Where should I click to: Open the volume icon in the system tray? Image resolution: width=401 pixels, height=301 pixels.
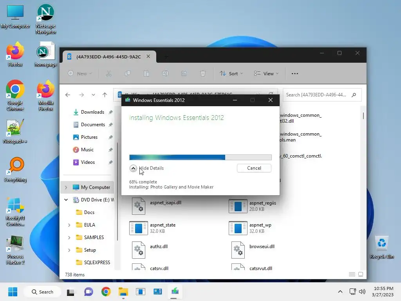[362, 292]
